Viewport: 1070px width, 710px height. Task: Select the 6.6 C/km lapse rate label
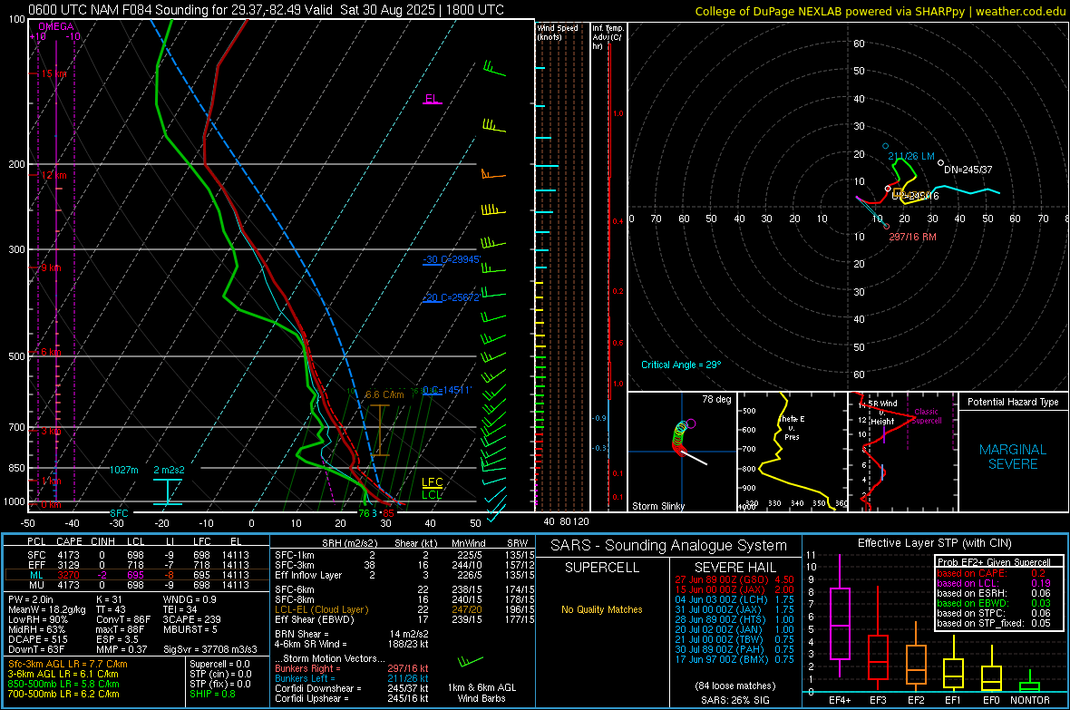tap(384, 394)
